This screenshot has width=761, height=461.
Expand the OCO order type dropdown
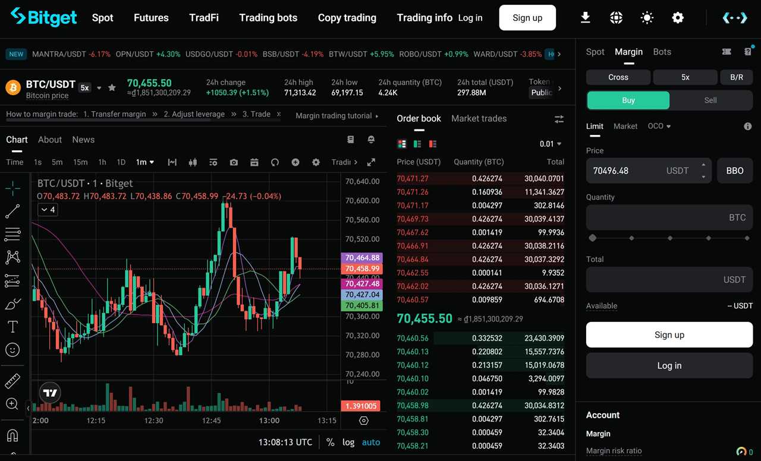point(659,126)
